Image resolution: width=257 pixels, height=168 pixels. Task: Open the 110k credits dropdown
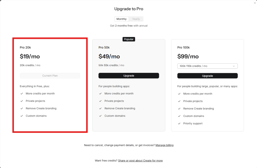pos(207,66)
